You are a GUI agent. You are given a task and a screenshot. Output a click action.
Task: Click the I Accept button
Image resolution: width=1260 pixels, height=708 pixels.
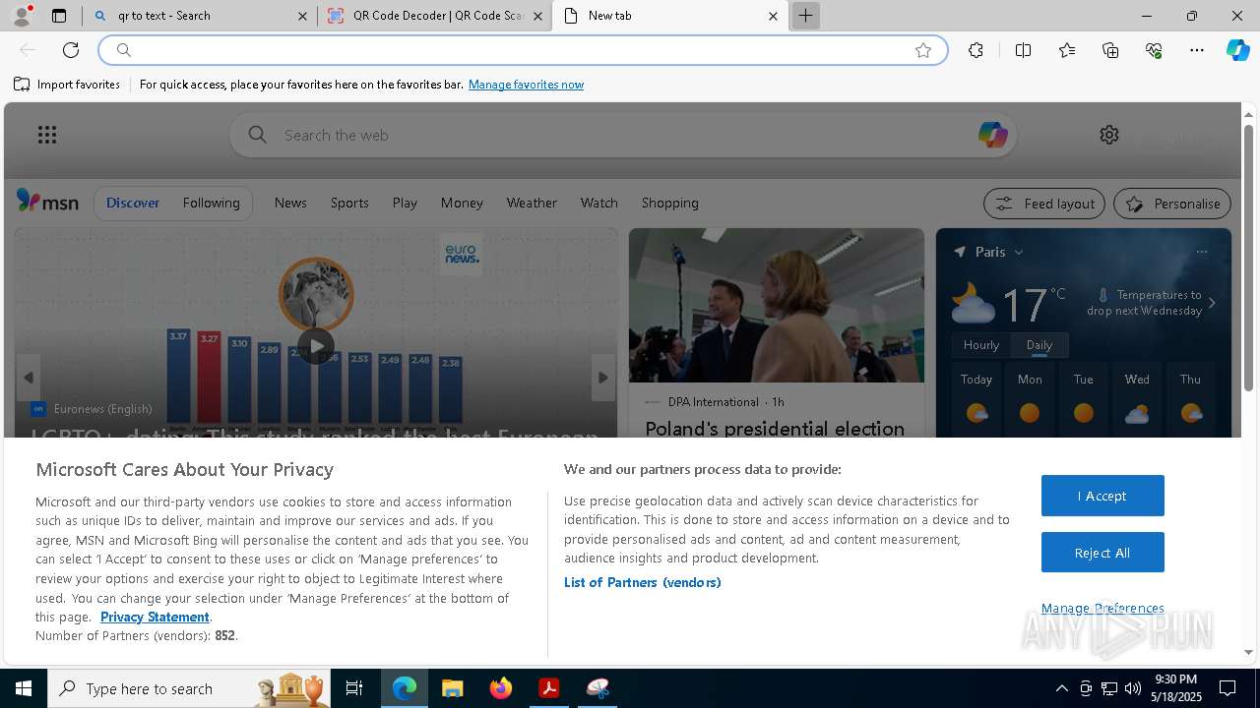[1102, 496]
